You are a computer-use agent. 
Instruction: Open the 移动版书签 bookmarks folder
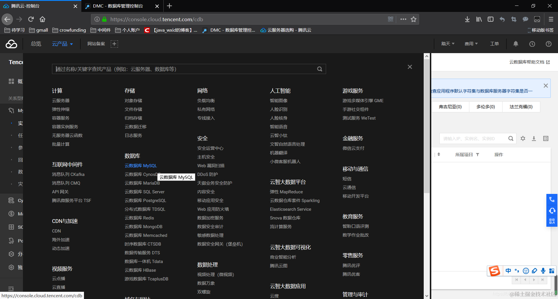(x=541, y=30)
